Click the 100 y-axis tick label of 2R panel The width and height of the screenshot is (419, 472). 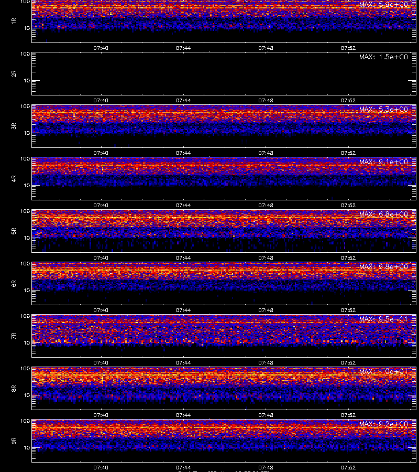click(x=25, y=54)
